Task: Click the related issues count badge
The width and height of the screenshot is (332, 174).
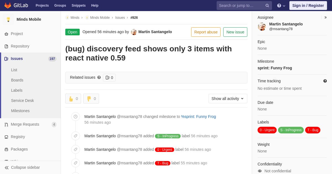Action: (109, 78)
